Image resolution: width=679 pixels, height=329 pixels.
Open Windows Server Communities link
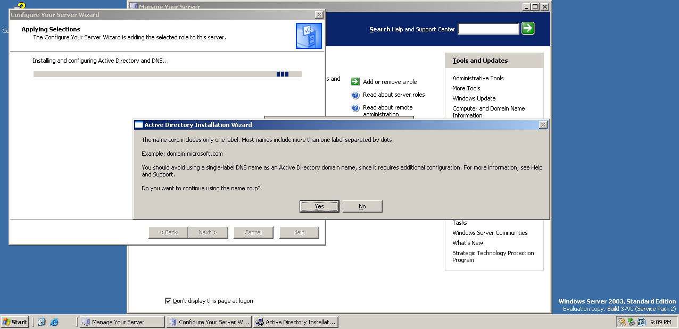(490, 233)
